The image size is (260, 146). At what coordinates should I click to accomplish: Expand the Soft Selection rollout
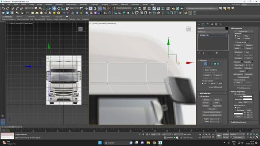point(205,93)
